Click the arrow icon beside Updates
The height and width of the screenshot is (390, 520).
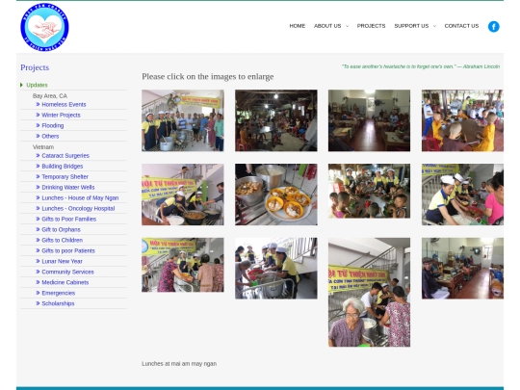click(x=21, y=85)
